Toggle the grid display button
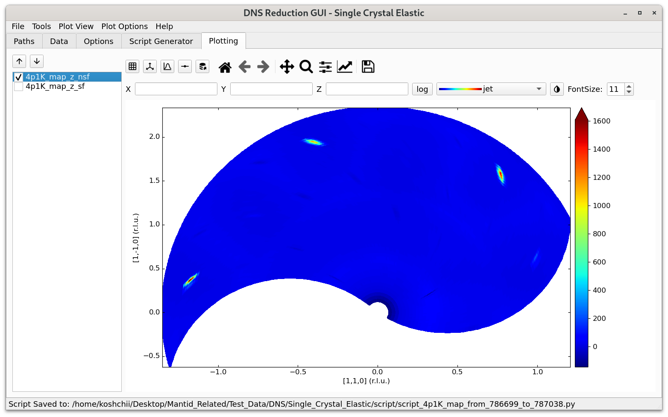This screenshot has height=417, width=668. pos(132,66)
